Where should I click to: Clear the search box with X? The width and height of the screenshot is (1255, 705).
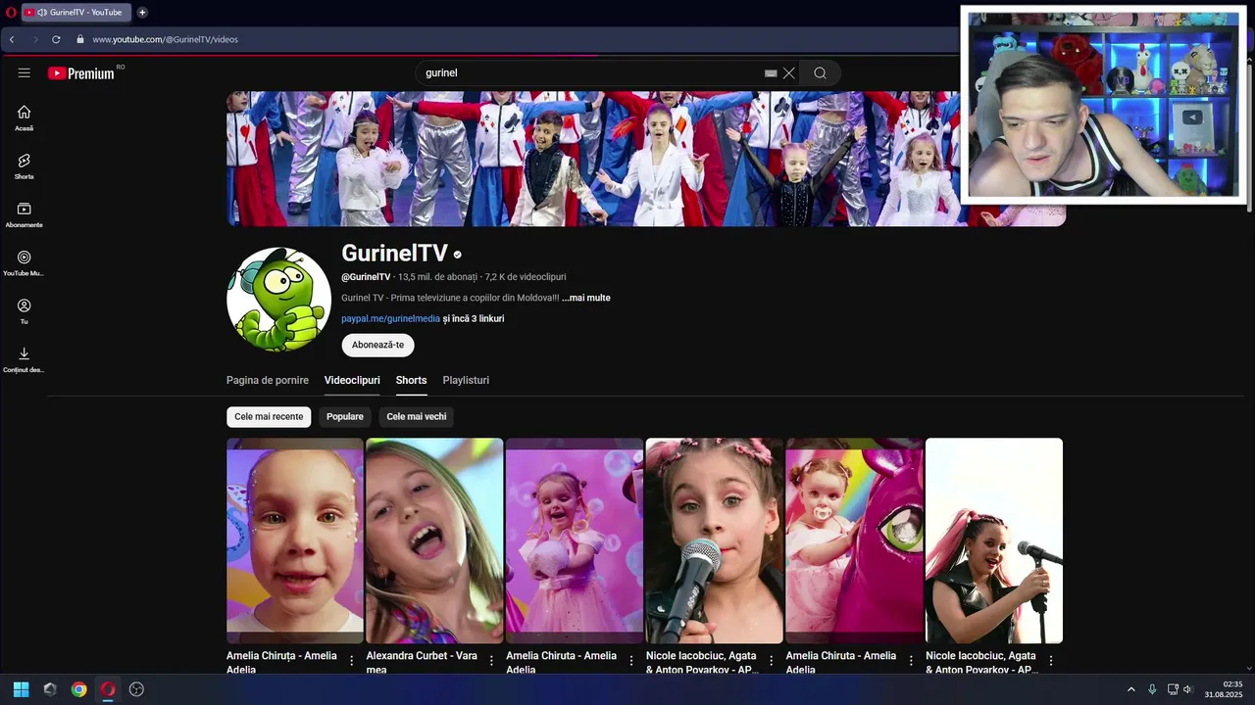788,72
